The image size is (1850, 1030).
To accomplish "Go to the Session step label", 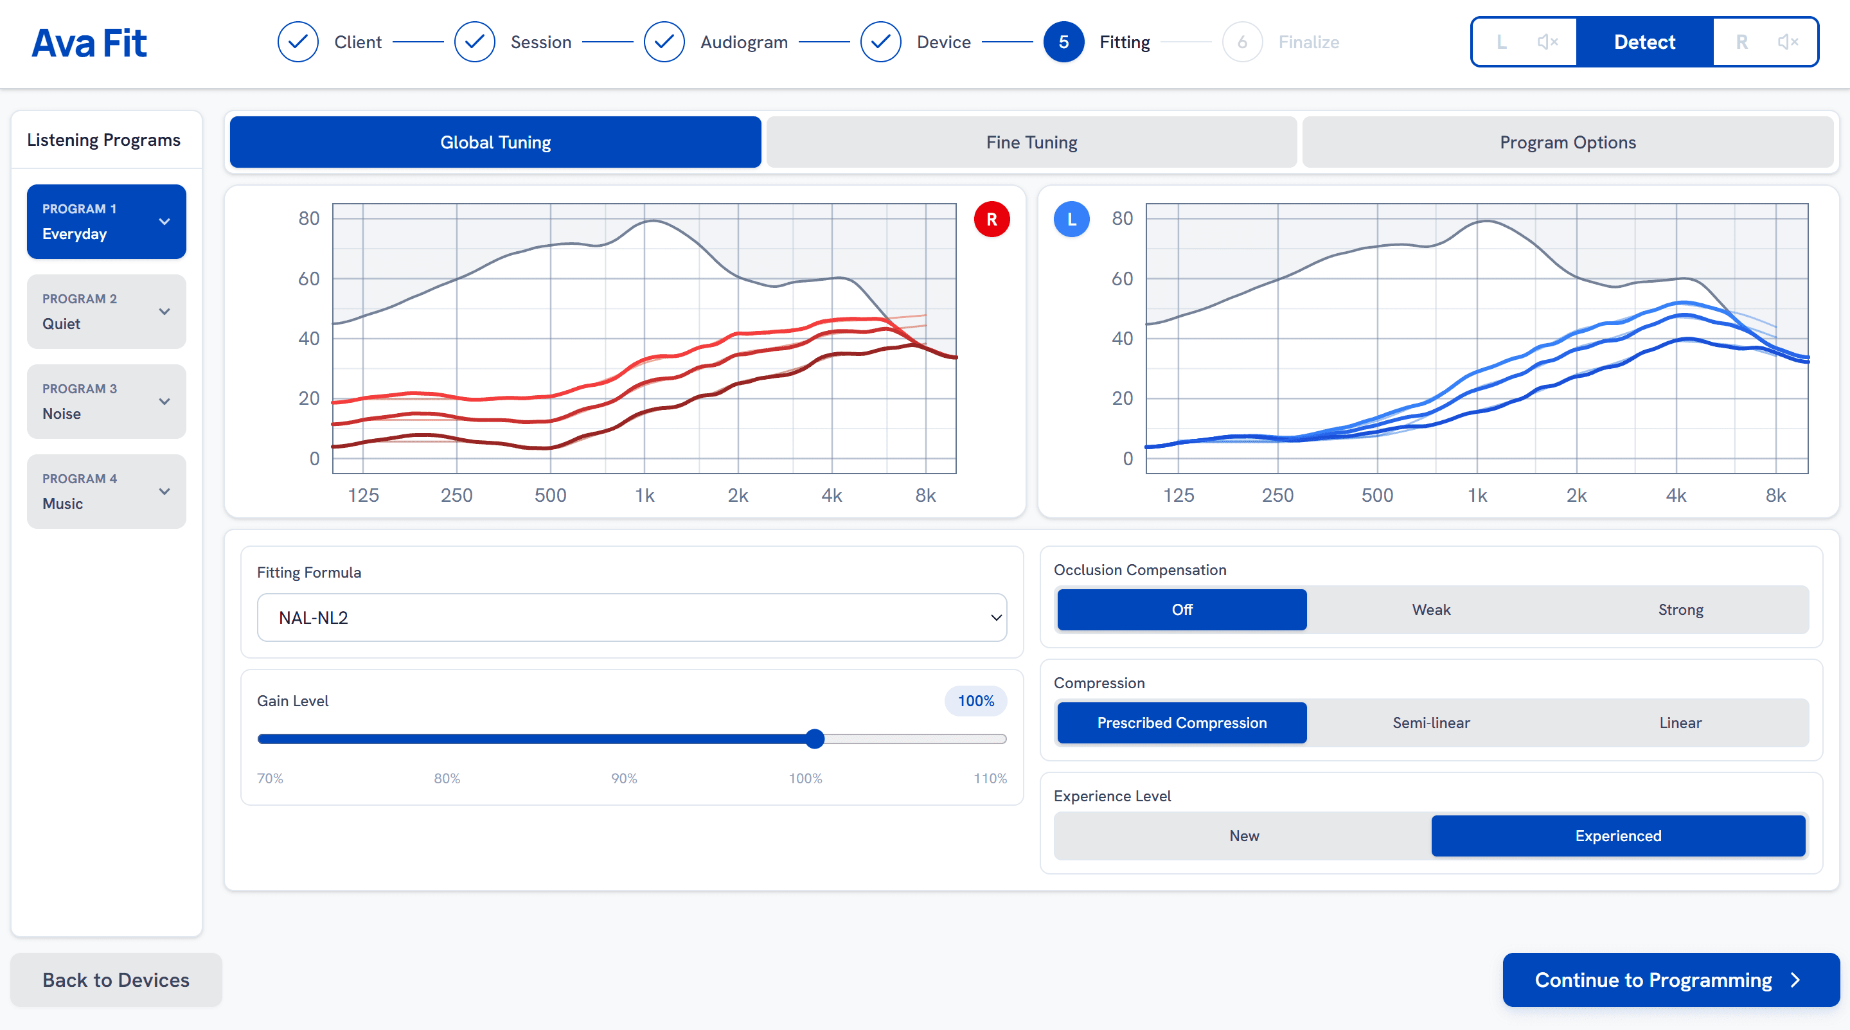I will click(x=541, y=42).
